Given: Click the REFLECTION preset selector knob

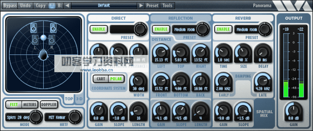Looking at the screenshot, I should [203, 29].
